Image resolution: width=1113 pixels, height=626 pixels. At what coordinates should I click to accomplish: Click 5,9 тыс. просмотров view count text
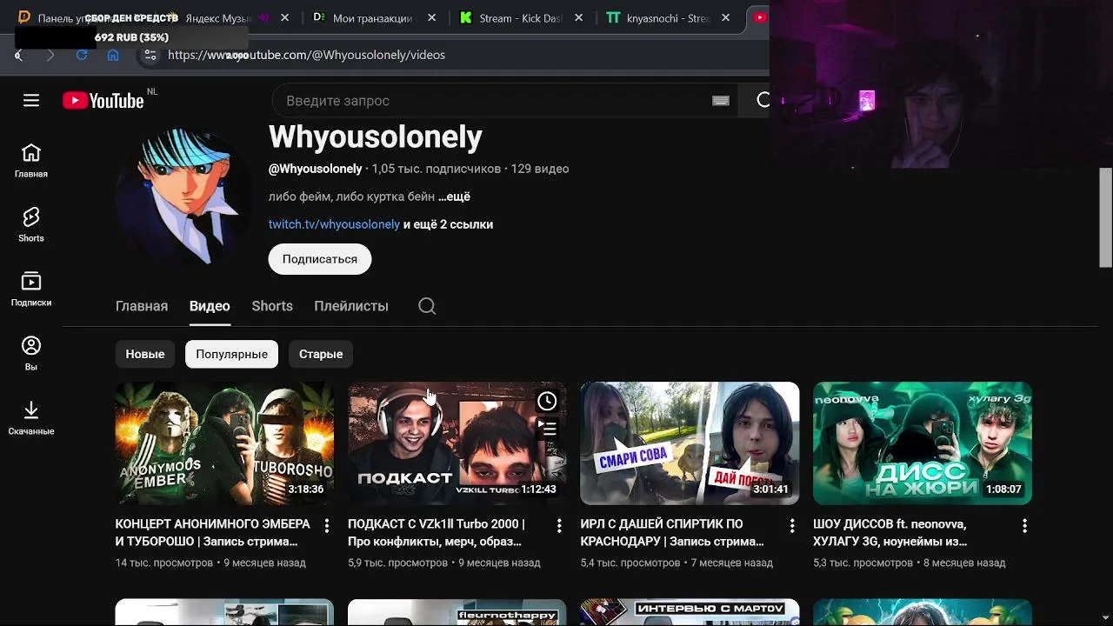[x=398, y=563]
